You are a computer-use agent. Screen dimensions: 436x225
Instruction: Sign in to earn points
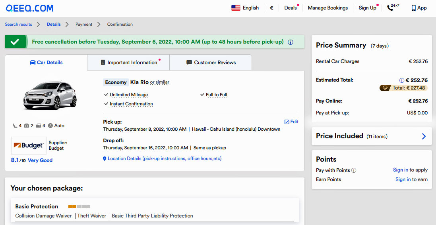(x=403, y=179)
